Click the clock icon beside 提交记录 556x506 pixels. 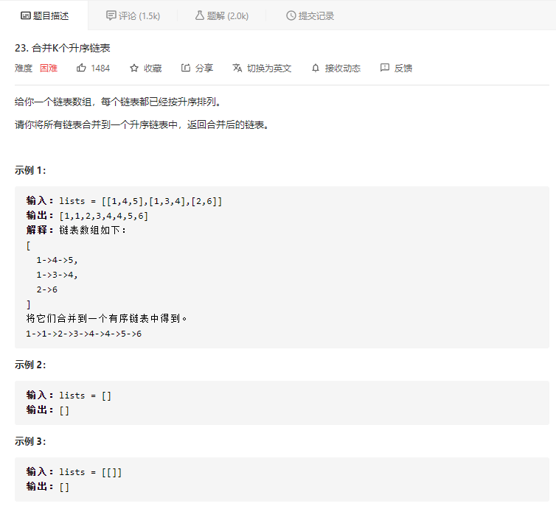tap(291, 15)
